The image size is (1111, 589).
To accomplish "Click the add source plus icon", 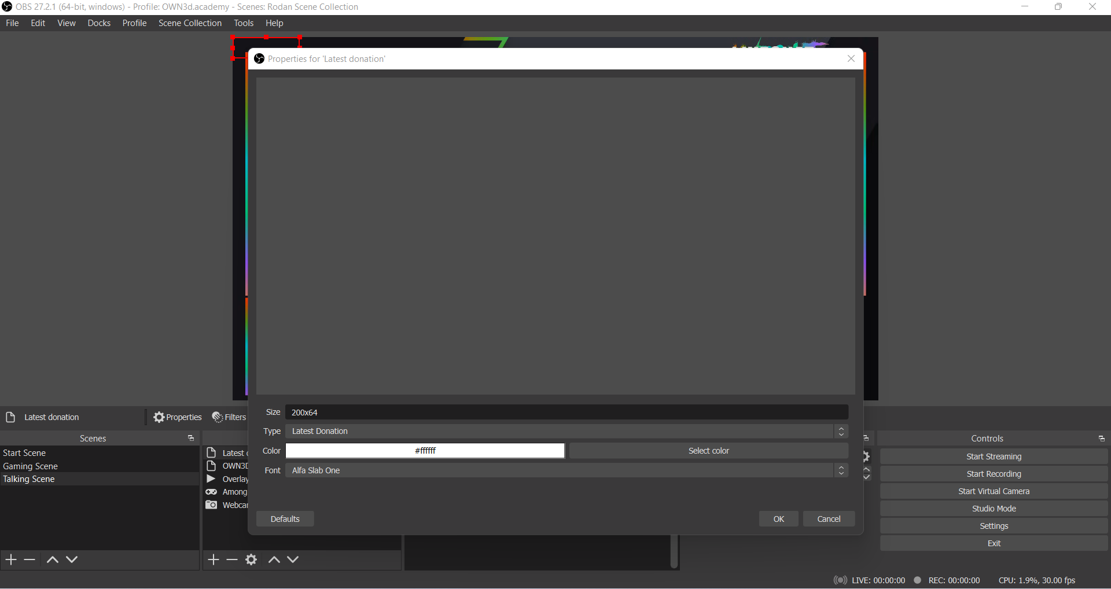I will click(214, 559).
